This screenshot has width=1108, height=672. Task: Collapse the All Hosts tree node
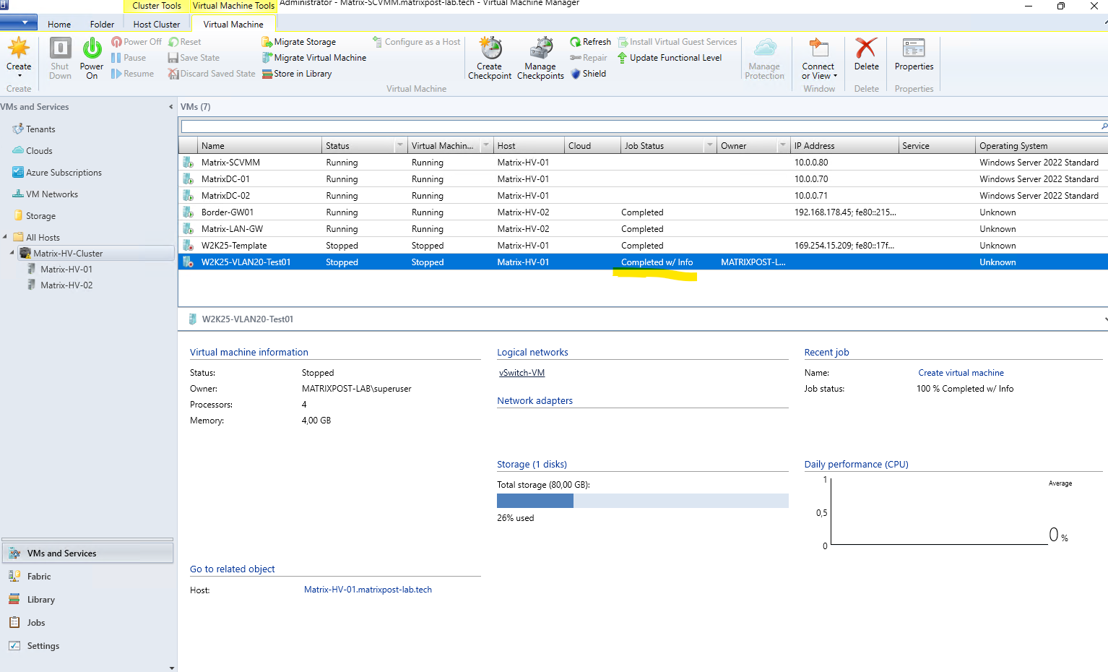click(x=6, y=237)
